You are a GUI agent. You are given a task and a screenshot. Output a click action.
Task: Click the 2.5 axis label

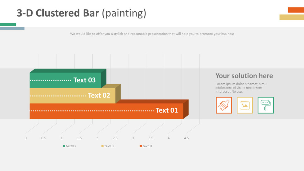[115, 138]
